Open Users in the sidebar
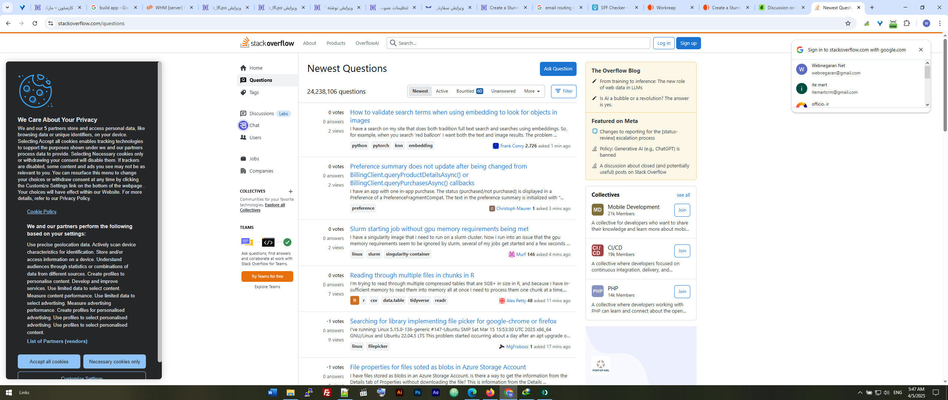The width and height of the screenshot is (948, 400). (x=255, y=137)
